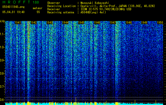
Task: Click the tall yellow signal spike at 1945
Action: 76,100
